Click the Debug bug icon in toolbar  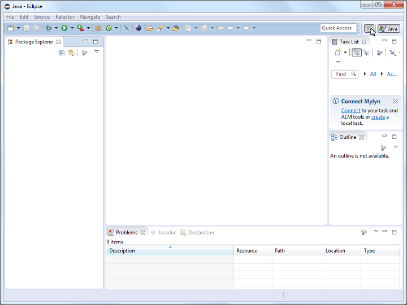point(49,28)
